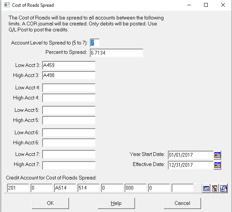The height and width of the screenshot is (212, 232).
Task: Click credit account segment containing 201
Action: coord(18,188)
